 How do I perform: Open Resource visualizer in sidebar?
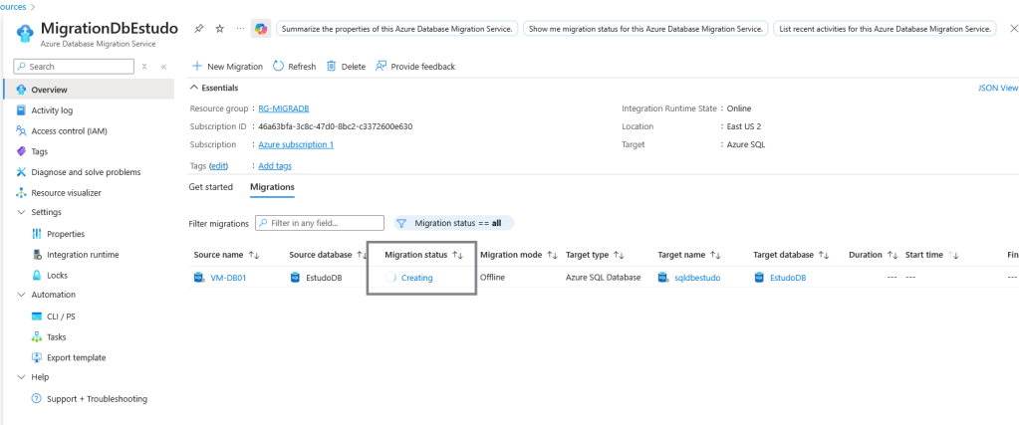(66, 192)
